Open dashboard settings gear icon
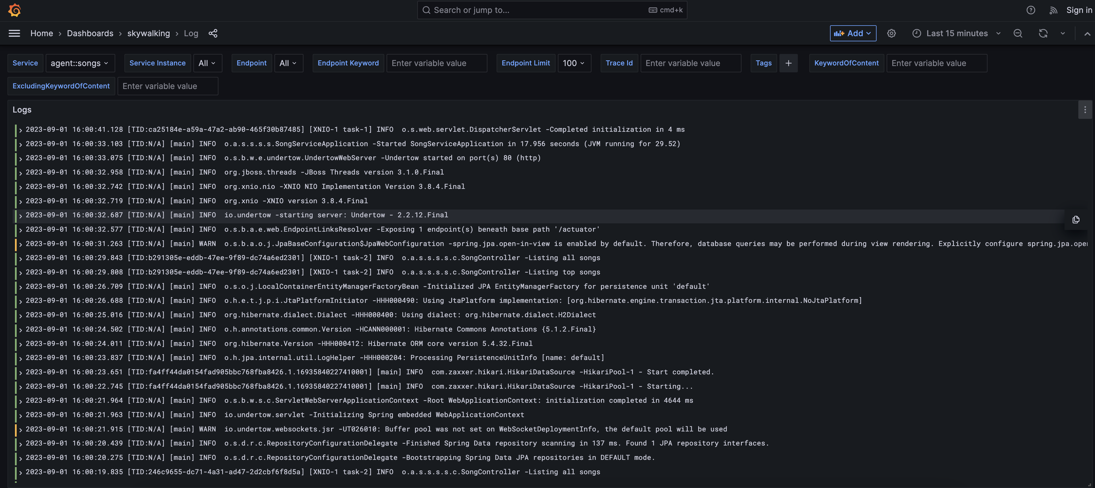 click(x=892, y=33)
